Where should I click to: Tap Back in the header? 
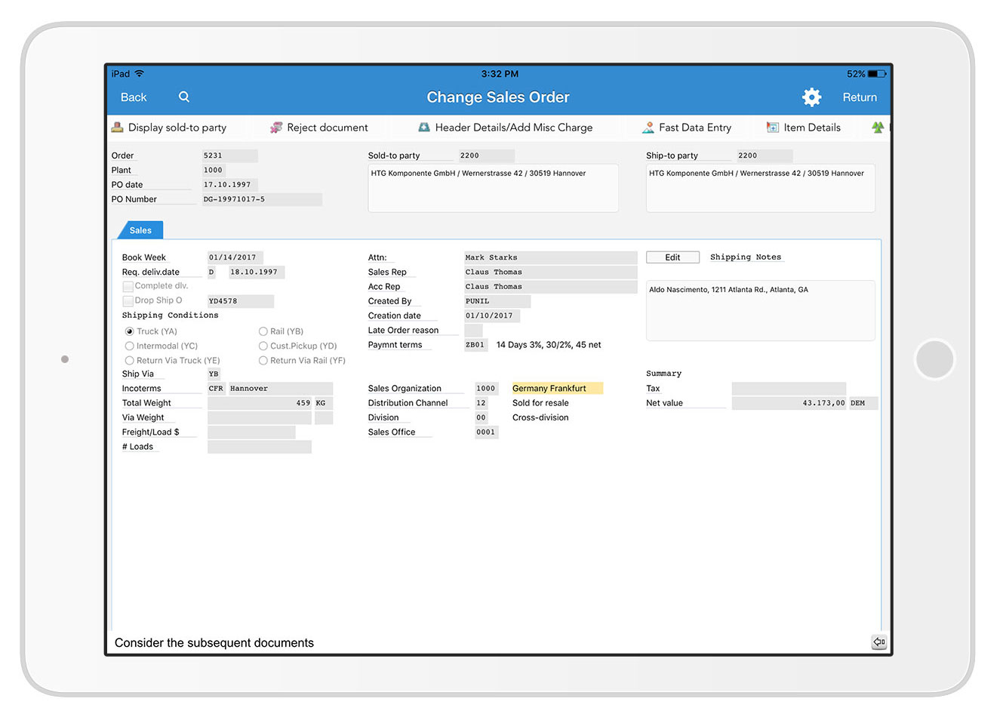tap(134, 97)
